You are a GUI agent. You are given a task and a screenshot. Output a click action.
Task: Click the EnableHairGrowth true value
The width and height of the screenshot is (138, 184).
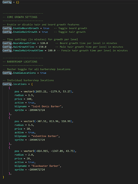45,32
